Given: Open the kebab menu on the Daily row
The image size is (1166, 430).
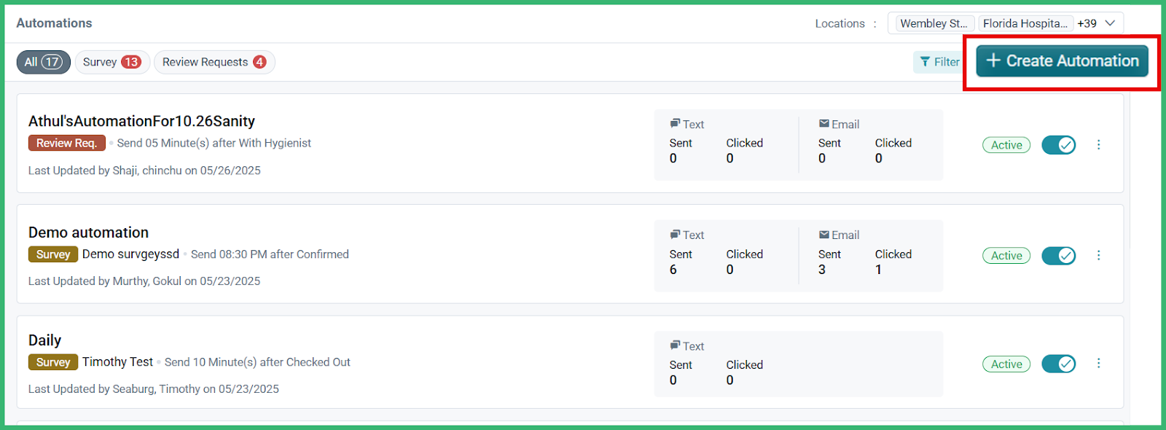Looking at the screenshot, I should (1099, 364).
